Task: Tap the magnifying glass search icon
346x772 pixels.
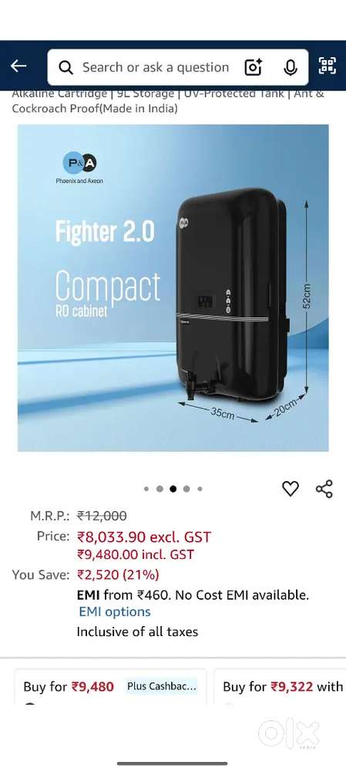Action: [x=66, y=67]
